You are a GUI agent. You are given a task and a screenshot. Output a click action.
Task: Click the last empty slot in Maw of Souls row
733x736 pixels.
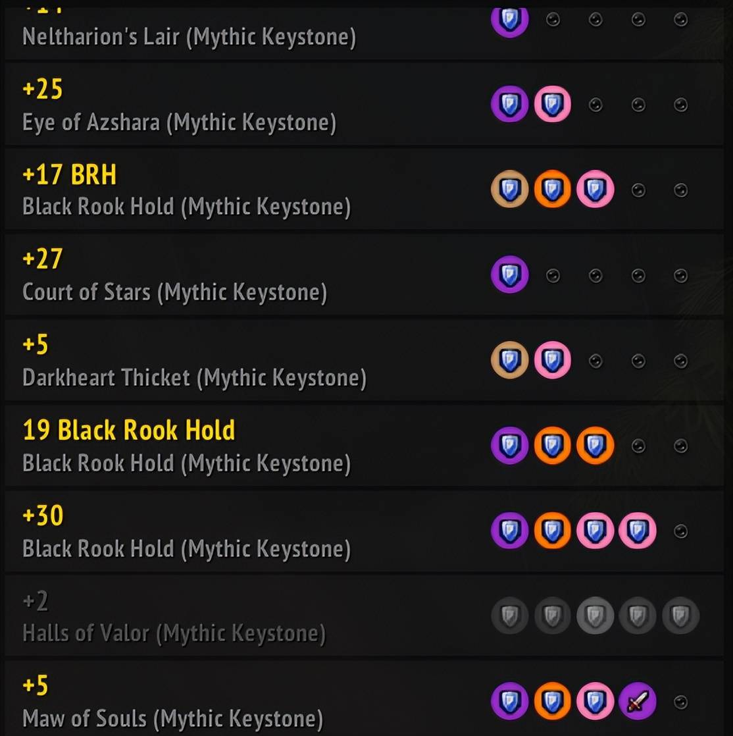pos(681,701)
